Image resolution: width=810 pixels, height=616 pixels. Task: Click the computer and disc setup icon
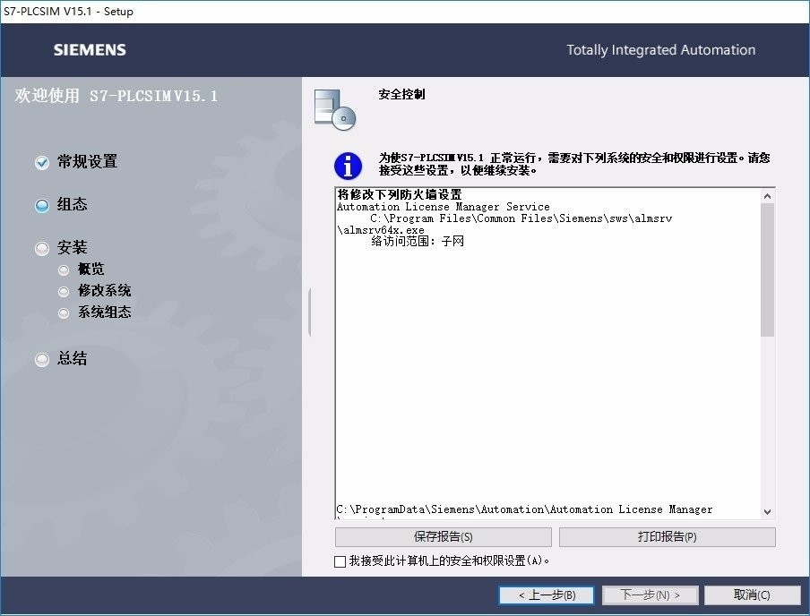click(x=335, y=109)
